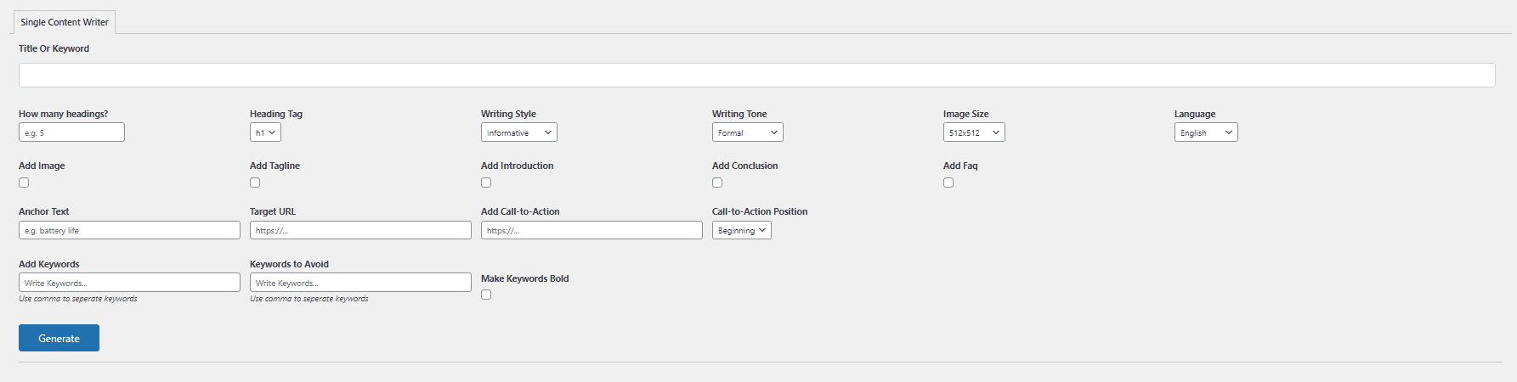
Task: Open the Call-to-Action Position dropdown
Action: 742,230
